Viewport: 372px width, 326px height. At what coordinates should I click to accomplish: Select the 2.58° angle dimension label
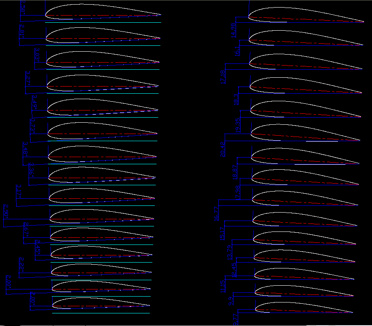23,8
